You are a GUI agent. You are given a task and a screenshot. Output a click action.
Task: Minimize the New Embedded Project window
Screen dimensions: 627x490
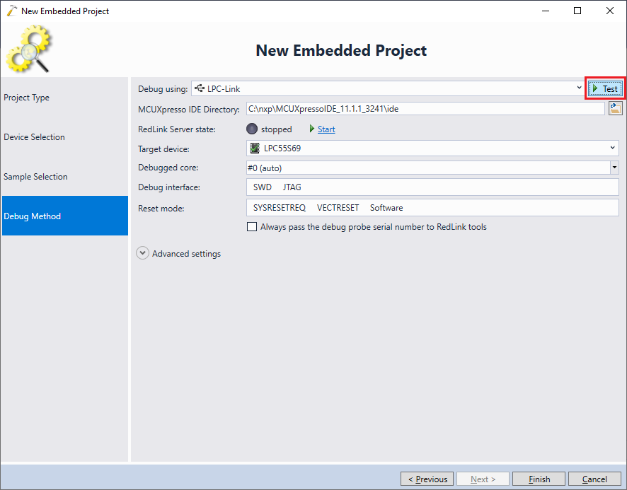[x=546, y=11]
